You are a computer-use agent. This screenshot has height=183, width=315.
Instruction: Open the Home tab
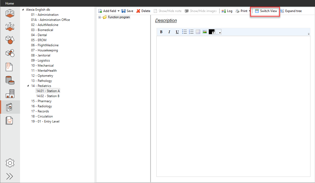pos(10,3)
